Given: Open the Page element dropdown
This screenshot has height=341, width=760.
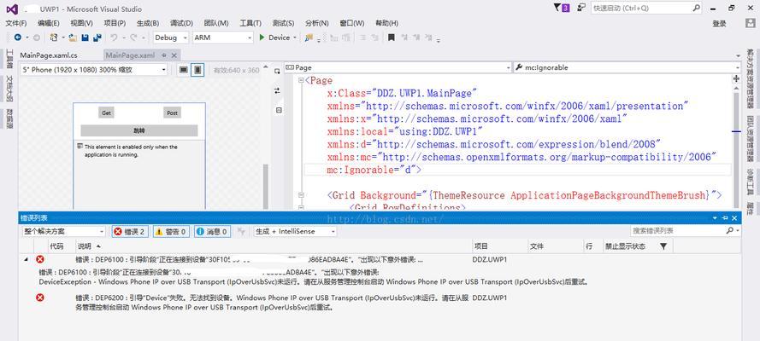Looking at the screenshot, I should click(398, 67).
